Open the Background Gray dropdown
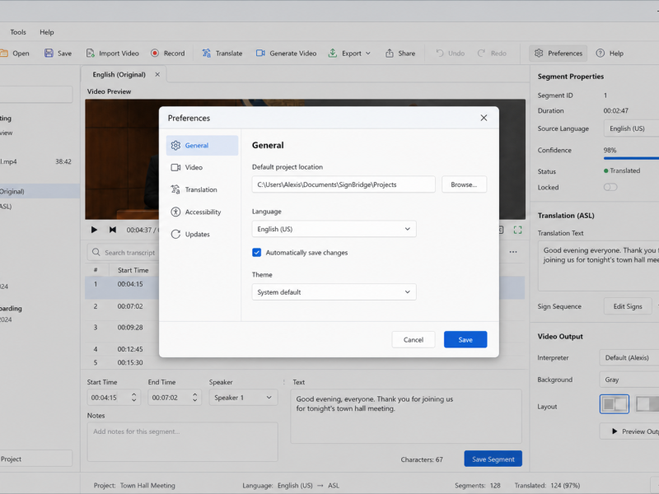 [629, 380]
